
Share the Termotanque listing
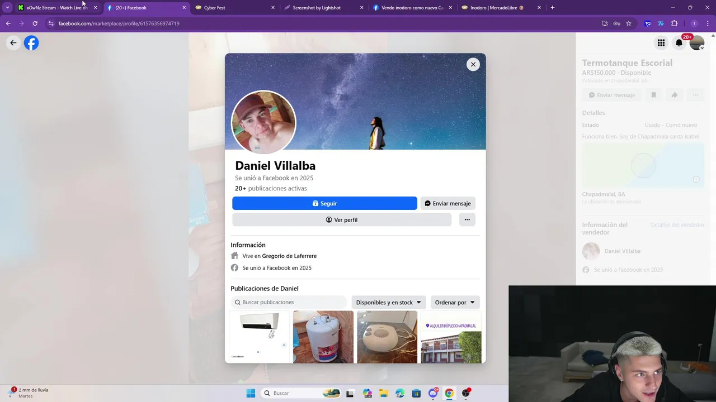(675, 95)
